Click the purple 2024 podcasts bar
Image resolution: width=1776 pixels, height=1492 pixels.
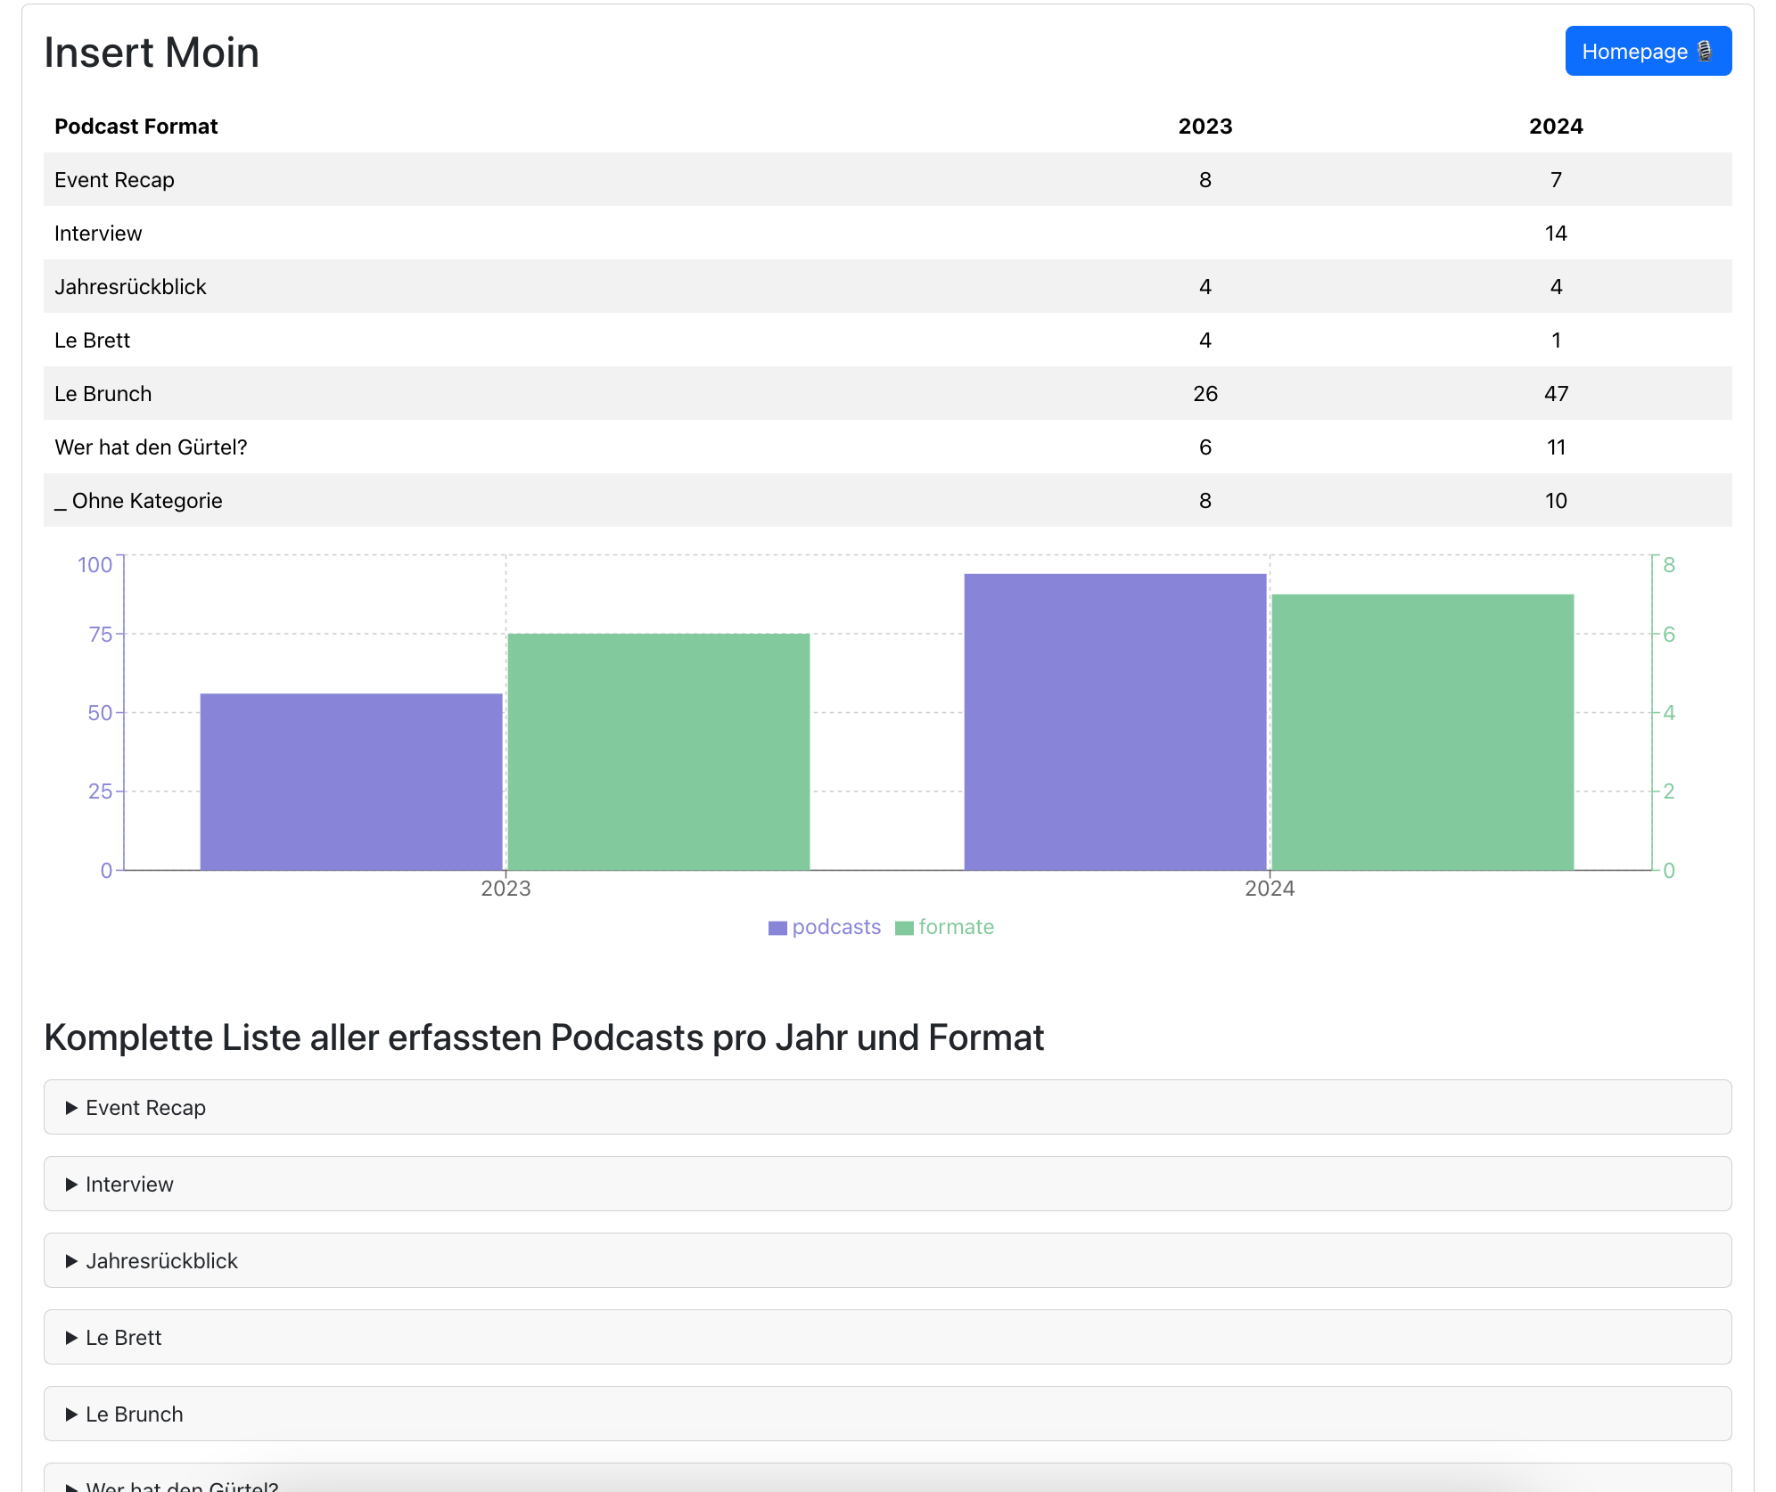pos(1114,722)
